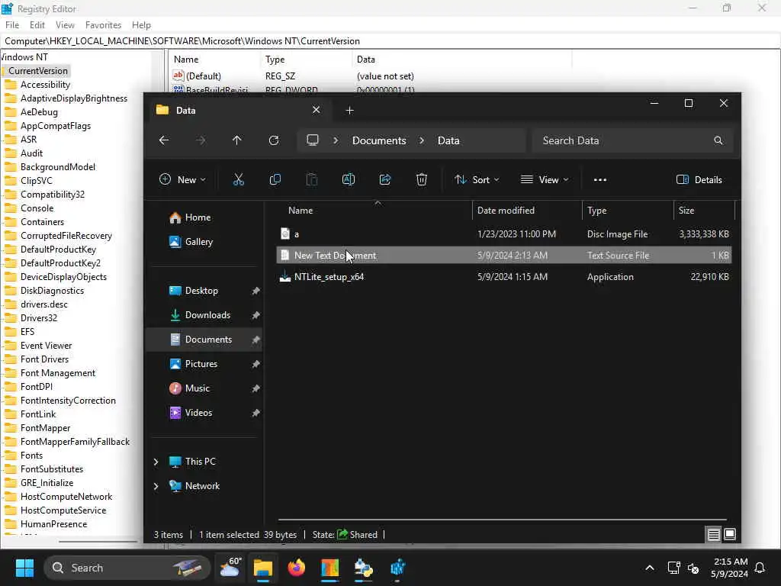781x586 pixels.
Task: Open View menu in Registry Editor
Action: coord(66,25)
